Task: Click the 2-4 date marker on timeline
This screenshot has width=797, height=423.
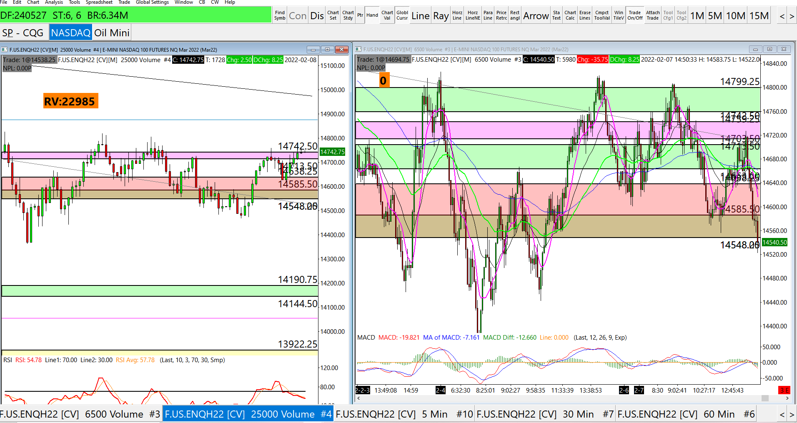Action: (x=440, y=390)
